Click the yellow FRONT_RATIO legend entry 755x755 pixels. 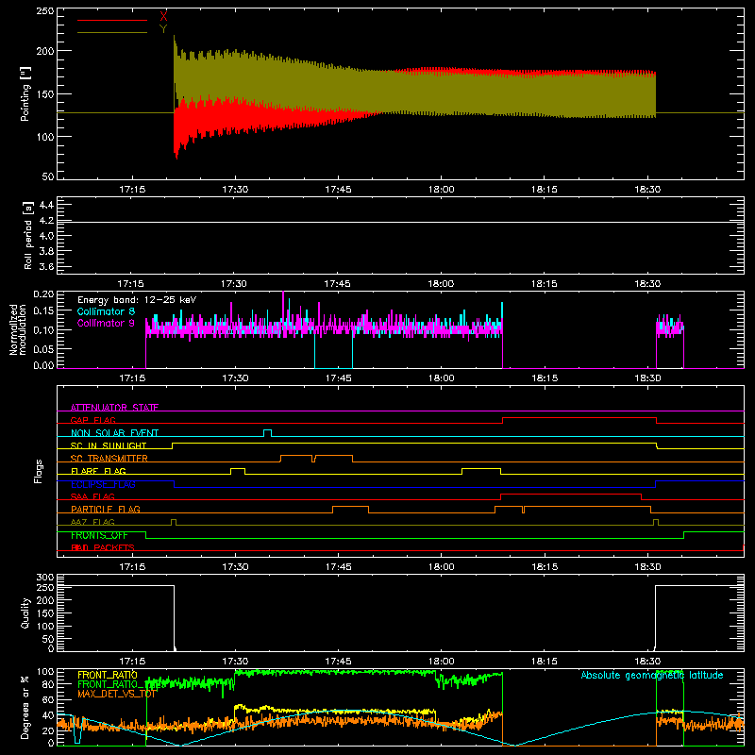click(108, 675)
